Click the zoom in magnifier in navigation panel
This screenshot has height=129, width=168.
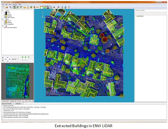point(3,57)
